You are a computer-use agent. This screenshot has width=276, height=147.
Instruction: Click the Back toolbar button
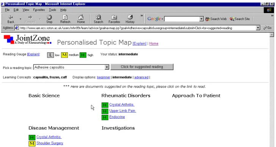click(11, 19)
